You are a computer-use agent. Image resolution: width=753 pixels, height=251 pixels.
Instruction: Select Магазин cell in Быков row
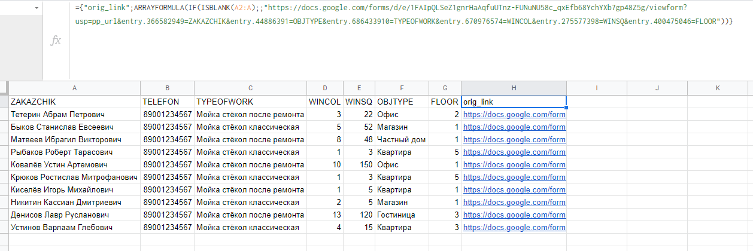point(402,127)
